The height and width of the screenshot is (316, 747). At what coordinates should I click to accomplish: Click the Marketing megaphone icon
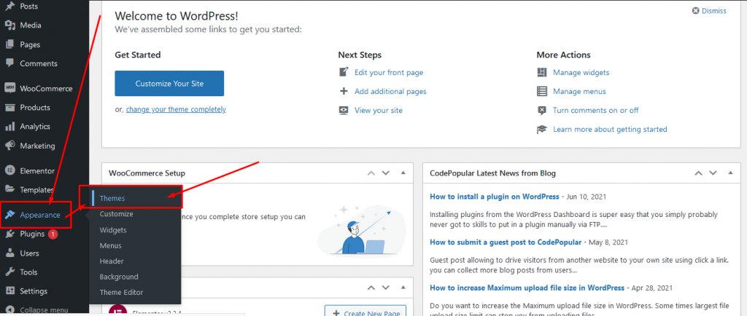click(x=9, y=146)
